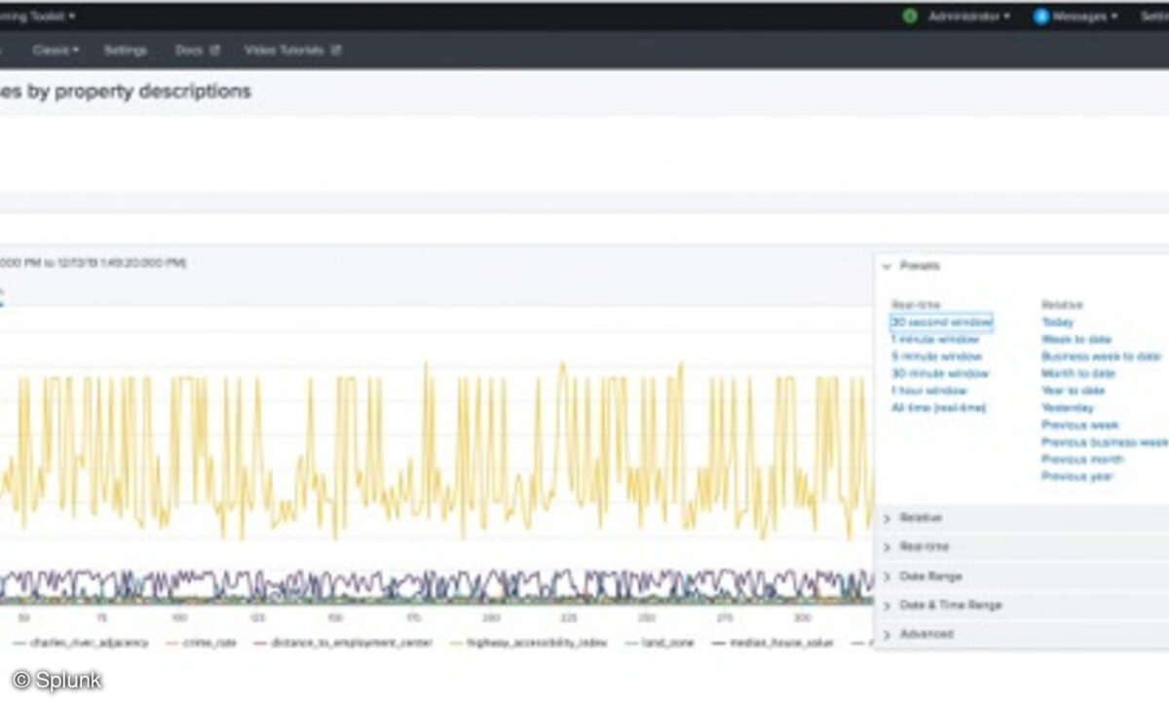1169x701 pixels.
Task: Toggle distance_to_employment_center legend series
Action: click(342, 643)
